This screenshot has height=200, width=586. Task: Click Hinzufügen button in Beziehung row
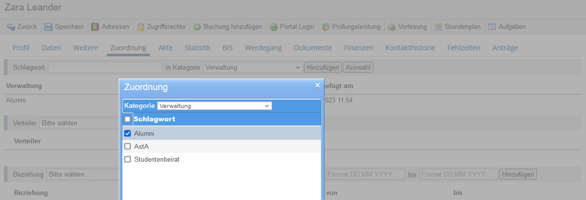click(x=518, y=174)
